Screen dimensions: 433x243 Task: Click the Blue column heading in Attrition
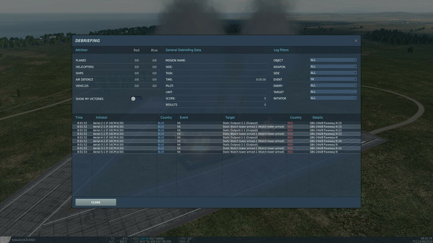pyautogui.click(x=154, y=50)
